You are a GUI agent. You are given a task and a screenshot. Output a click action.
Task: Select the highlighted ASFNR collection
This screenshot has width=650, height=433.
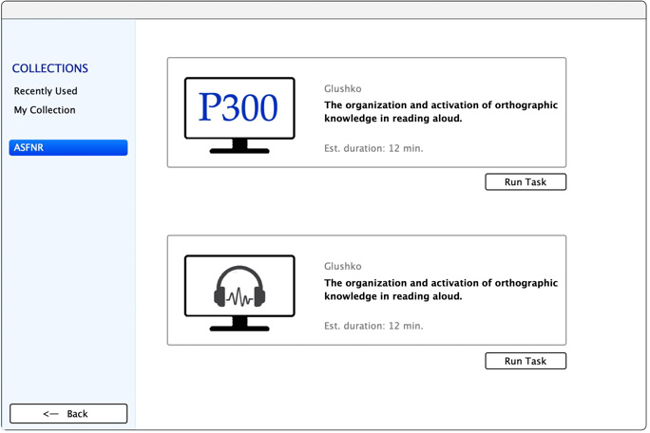coord(68,148)
